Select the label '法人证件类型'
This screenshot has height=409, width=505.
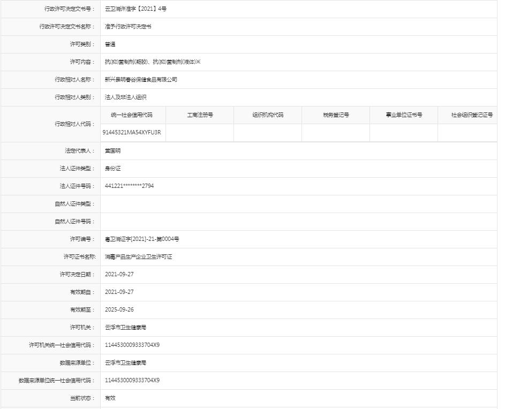point(77,169)
